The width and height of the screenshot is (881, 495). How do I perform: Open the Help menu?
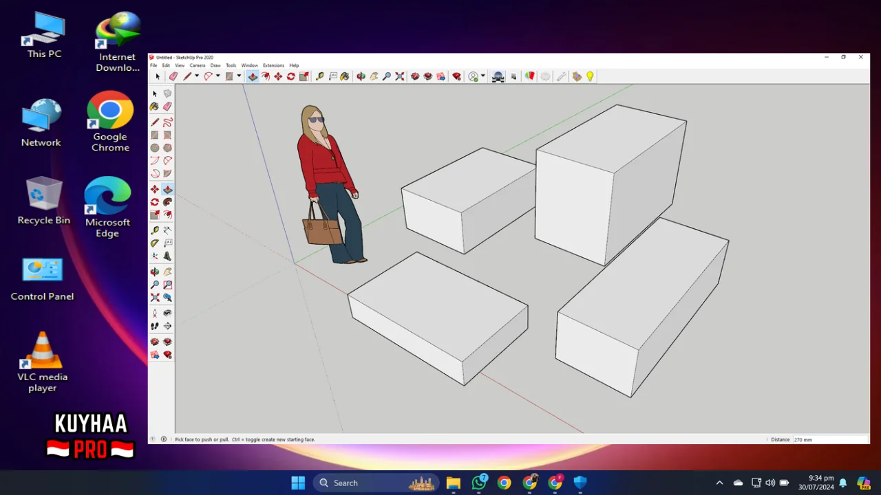tap(294, 65)
